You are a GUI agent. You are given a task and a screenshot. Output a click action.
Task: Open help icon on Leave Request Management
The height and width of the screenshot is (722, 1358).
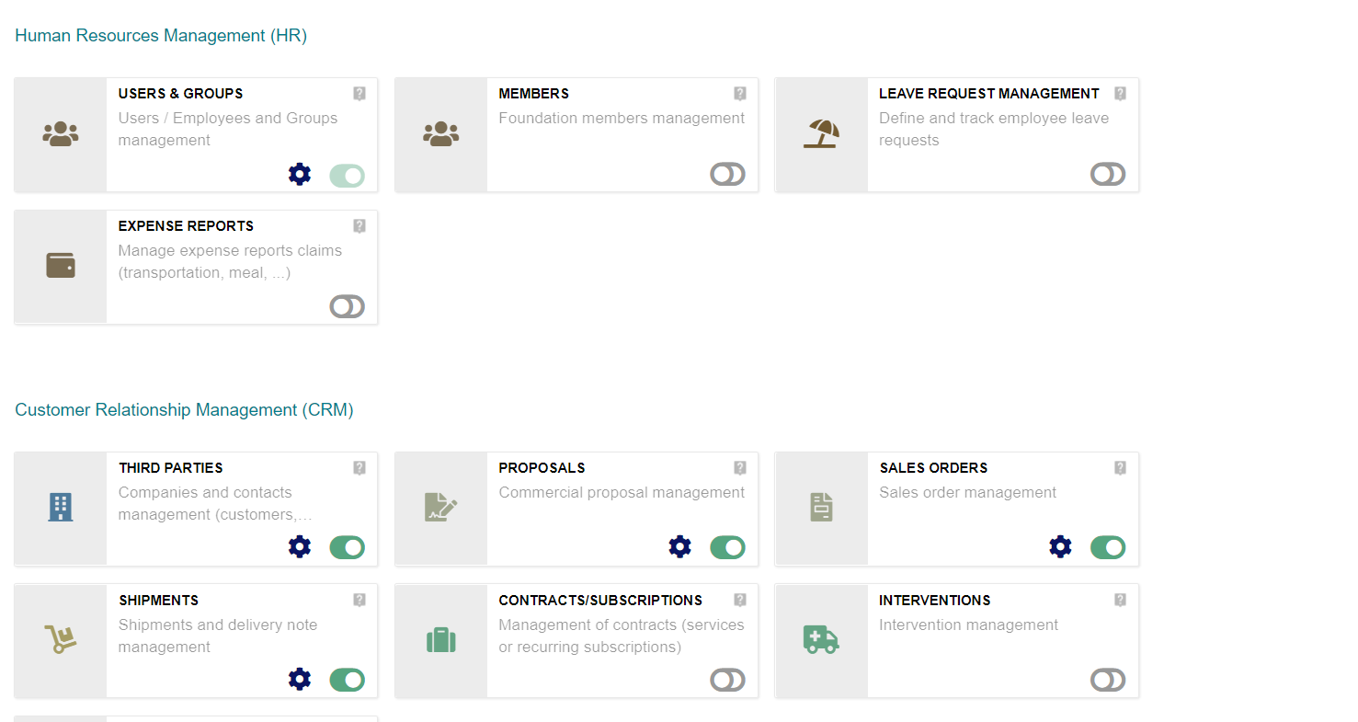[1120, 94]
